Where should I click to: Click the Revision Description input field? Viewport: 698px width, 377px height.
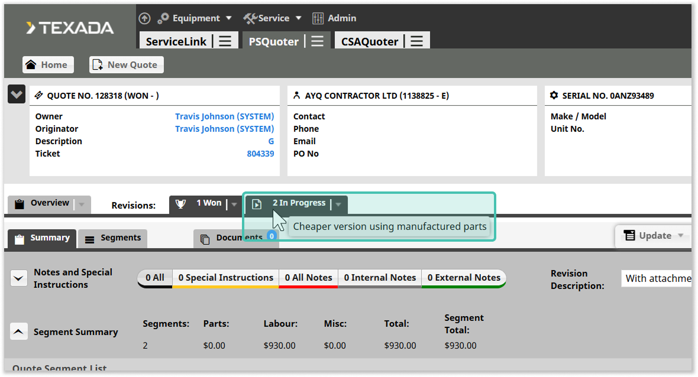(x=657, y=278)
